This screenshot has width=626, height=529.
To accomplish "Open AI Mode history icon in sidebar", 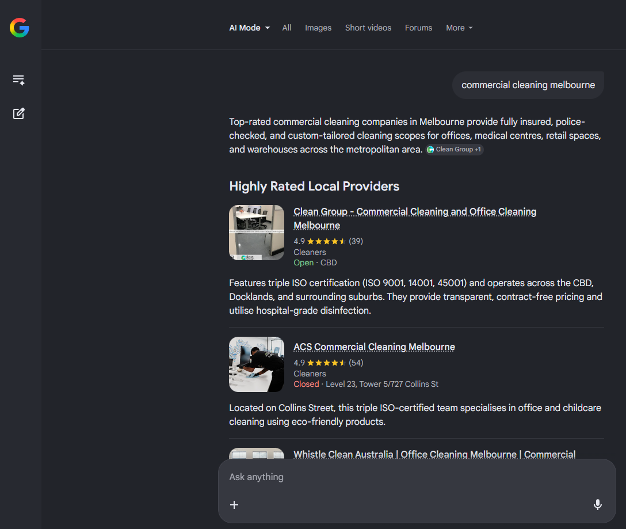I will (19, 81).
